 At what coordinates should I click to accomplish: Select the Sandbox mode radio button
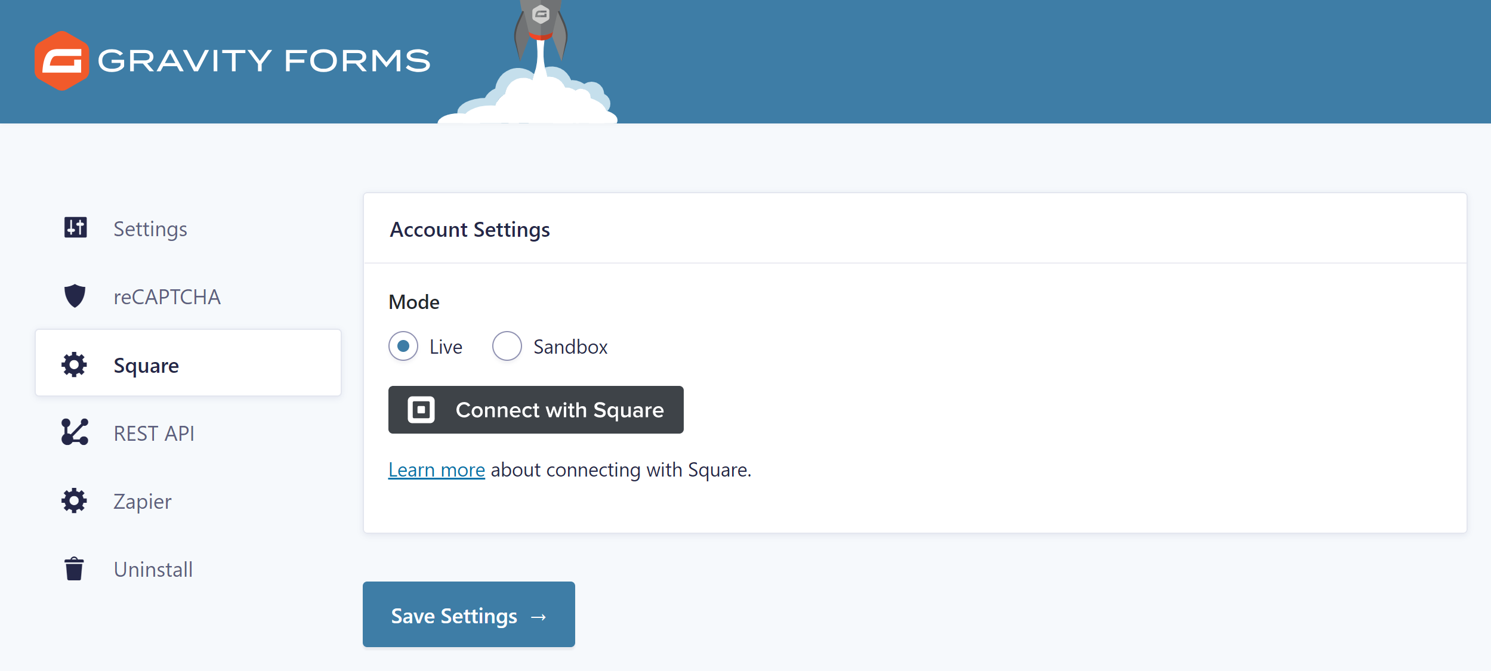tap(507, 346)
